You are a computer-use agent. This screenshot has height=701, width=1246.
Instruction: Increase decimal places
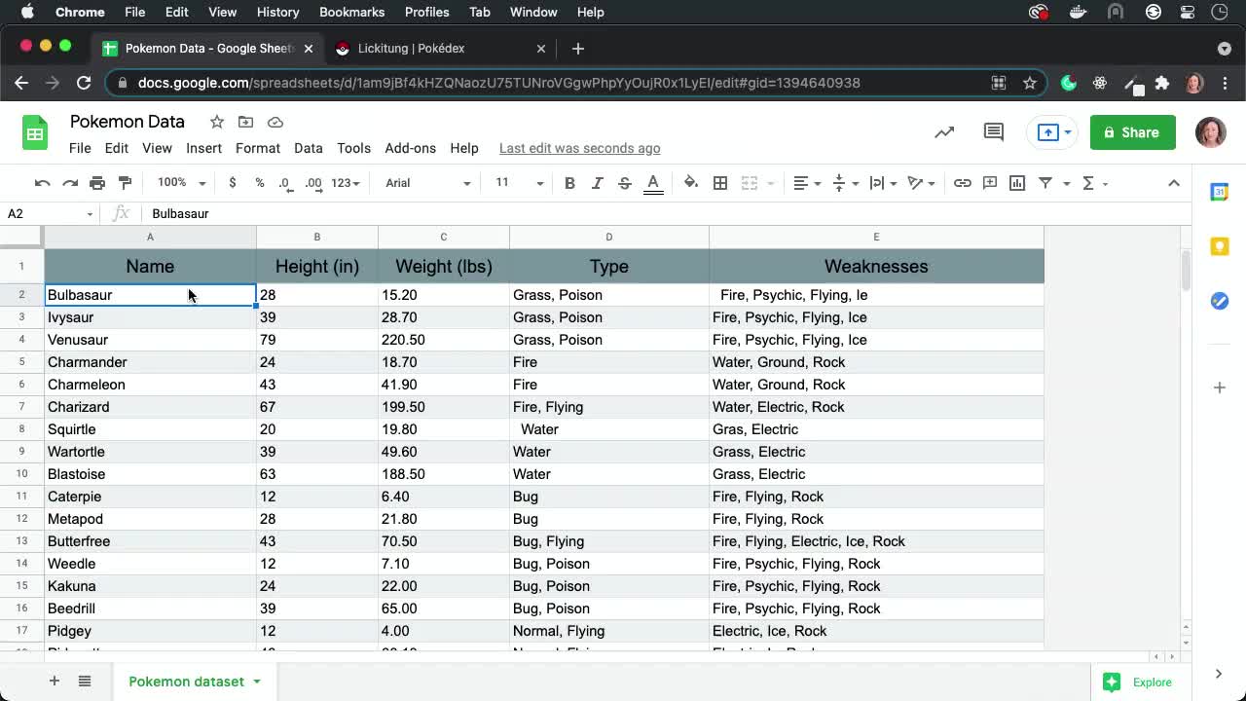(x=313, y=183)
